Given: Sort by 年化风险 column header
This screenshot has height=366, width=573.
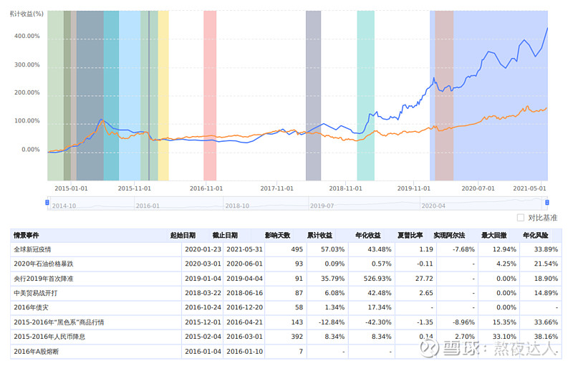Looking at the screenshot, I should (535, 235).
